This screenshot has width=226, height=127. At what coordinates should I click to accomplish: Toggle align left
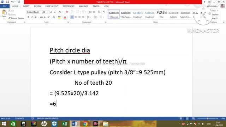(x=72, y=17)
